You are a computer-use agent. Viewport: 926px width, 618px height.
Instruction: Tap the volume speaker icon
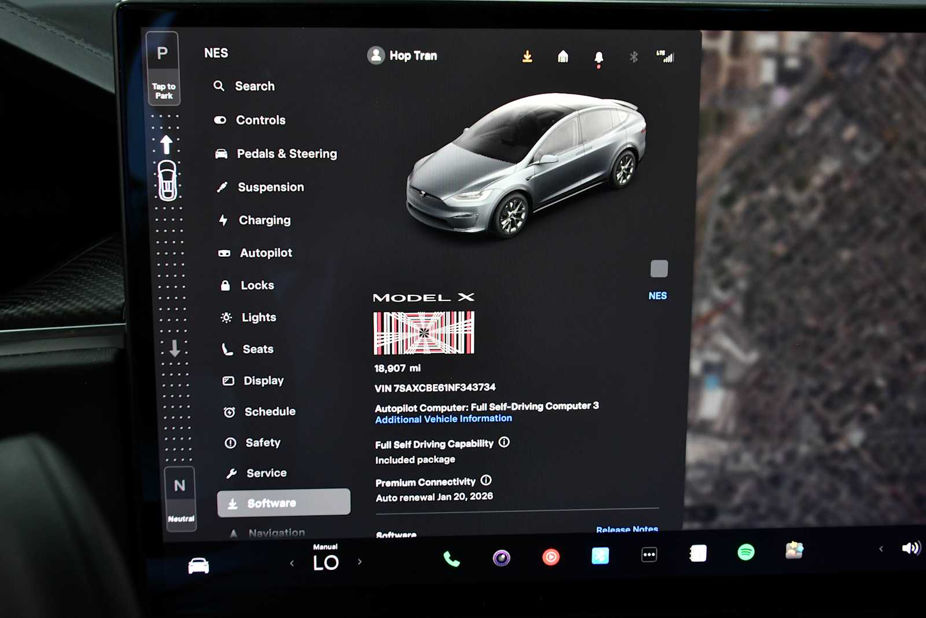[911, 547]
